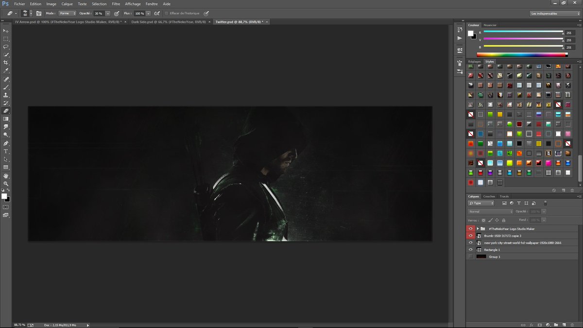Screen dimensions: 583x328
Task: Filter layers by pixel layer icon
Action: click(505, 203)
